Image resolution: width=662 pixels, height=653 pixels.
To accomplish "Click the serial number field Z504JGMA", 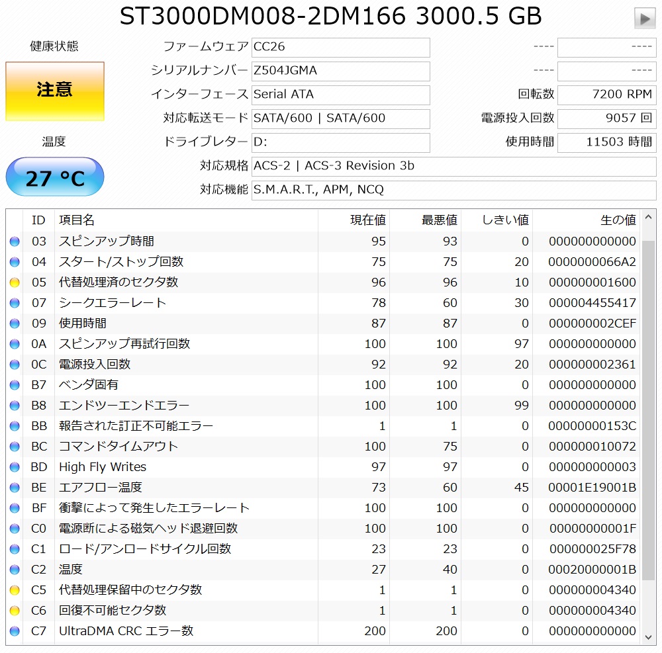I will tap(340, 71).
